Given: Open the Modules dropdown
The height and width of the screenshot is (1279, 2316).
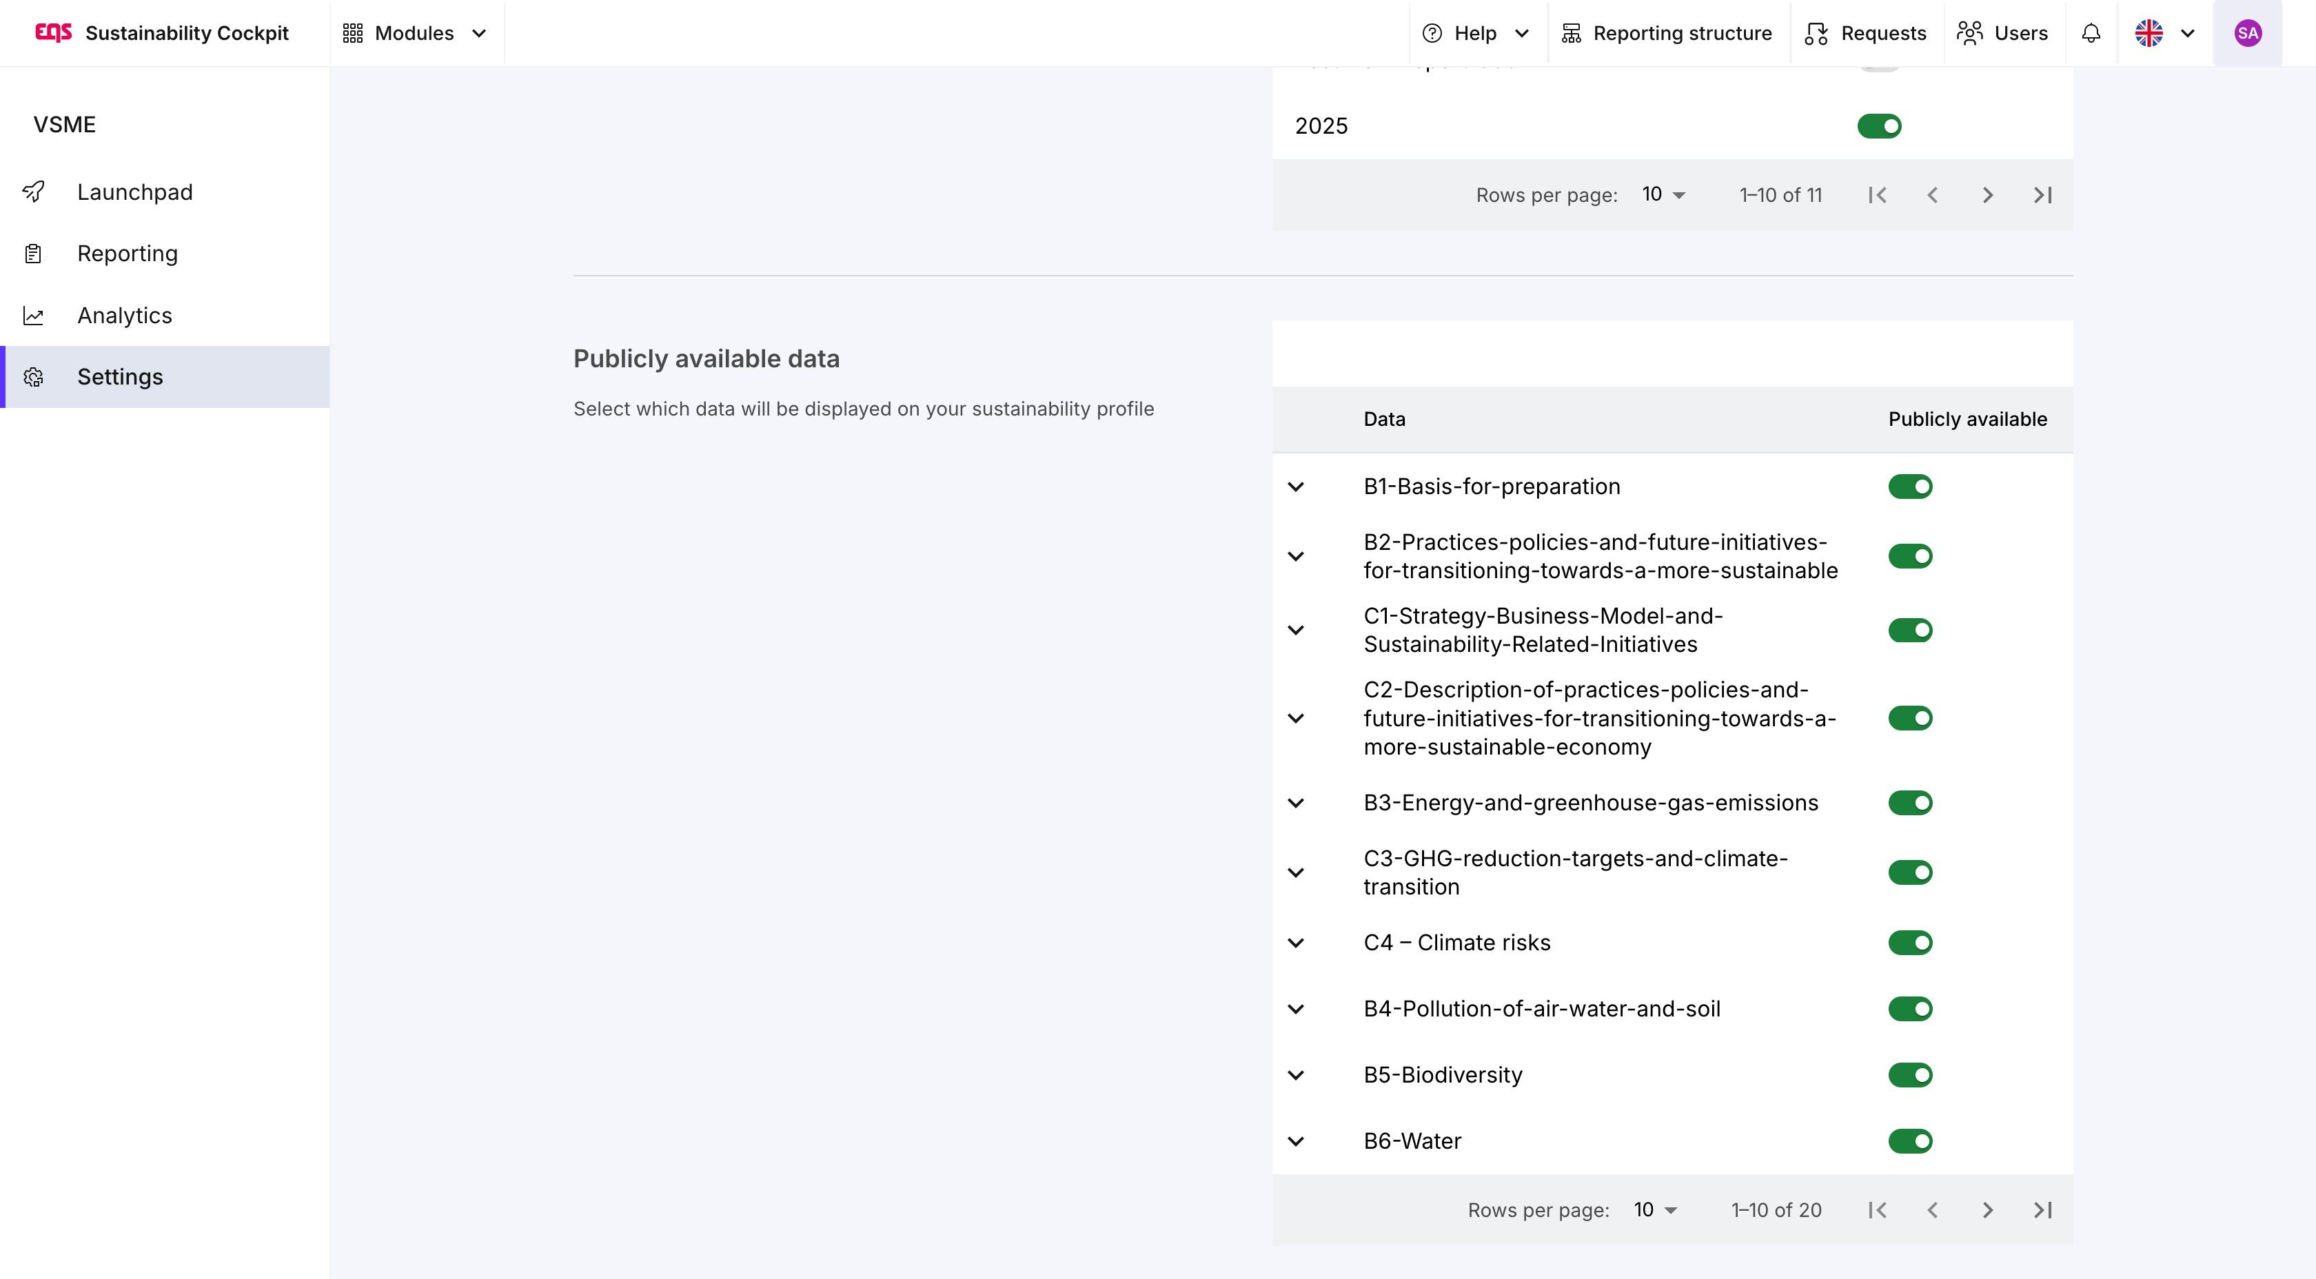Looking at the screenshot, I should 414,33.
